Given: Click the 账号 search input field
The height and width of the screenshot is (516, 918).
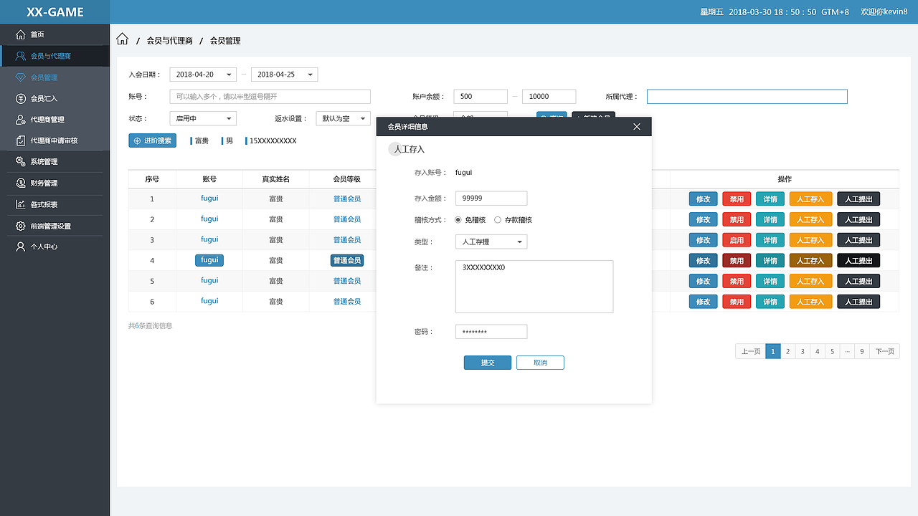Looking at the screenshot, I should click(x=270, y=97).
